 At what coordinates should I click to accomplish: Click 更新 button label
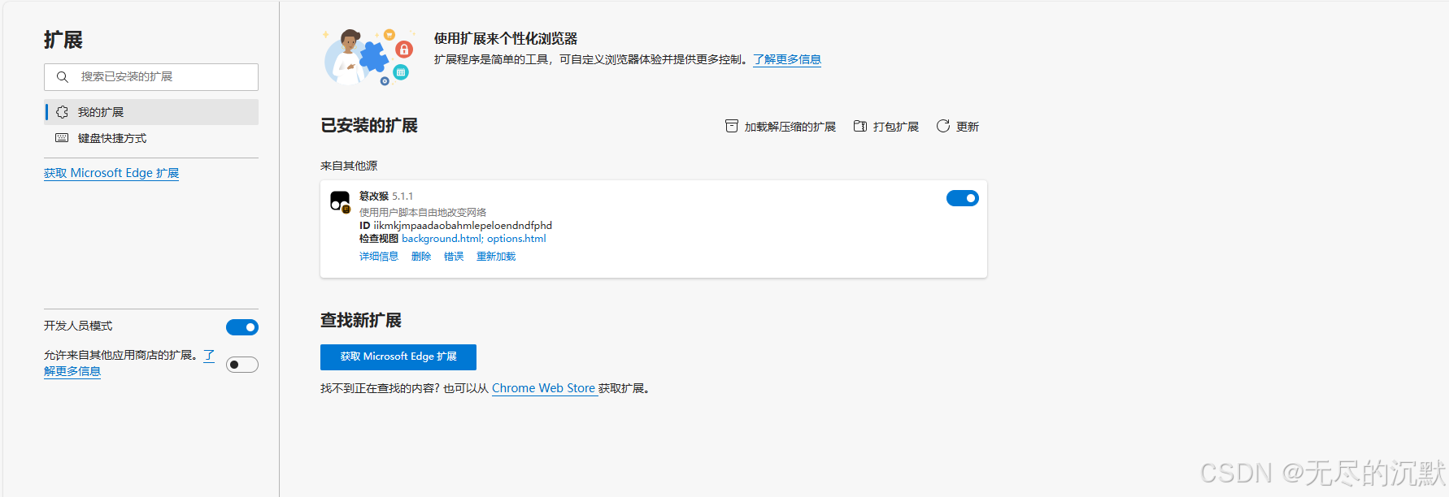968,127
